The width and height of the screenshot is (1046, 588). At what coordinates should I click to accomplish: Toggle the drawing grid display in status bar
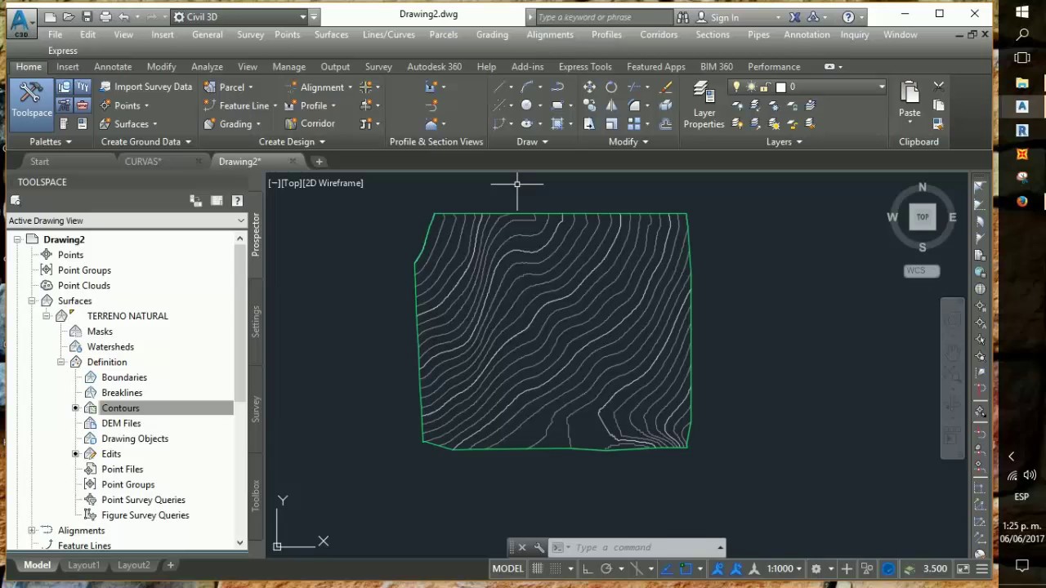click(538, 568)
